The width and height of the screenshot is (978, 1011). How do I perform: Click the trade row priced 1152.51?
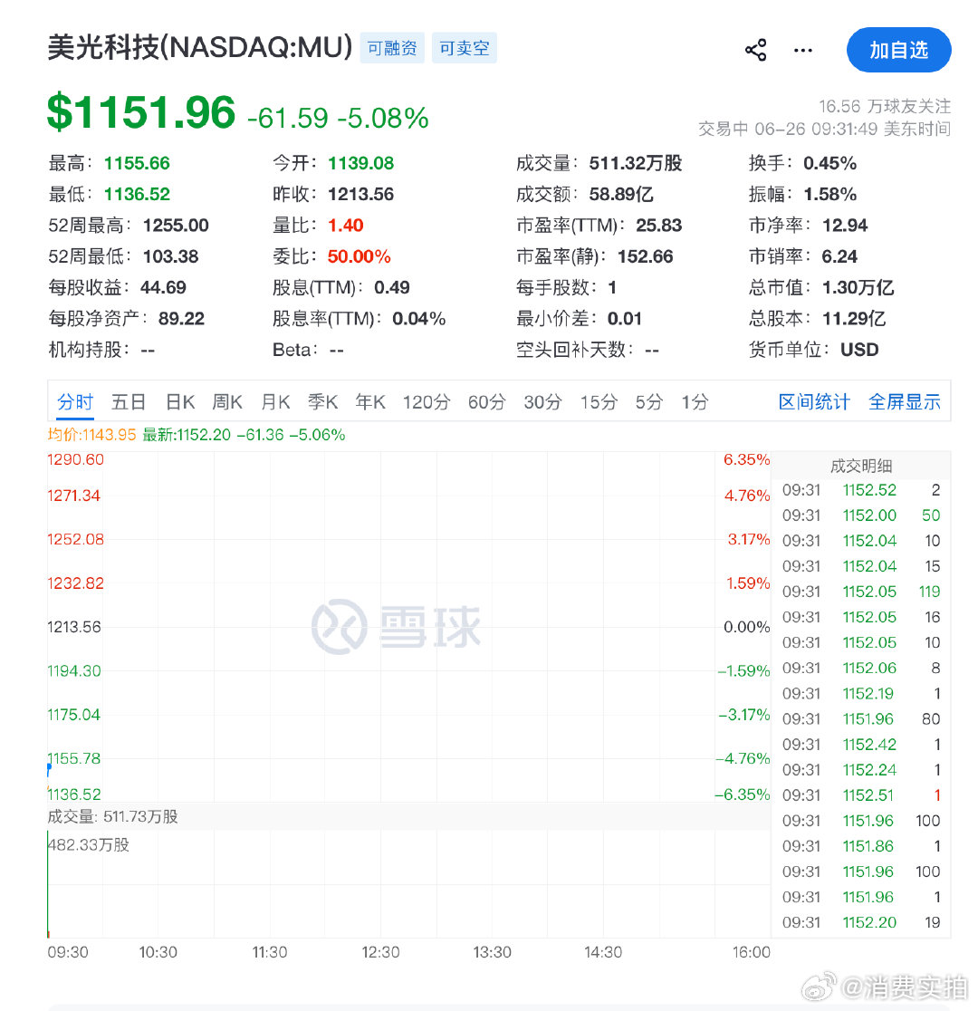(860, 795)
